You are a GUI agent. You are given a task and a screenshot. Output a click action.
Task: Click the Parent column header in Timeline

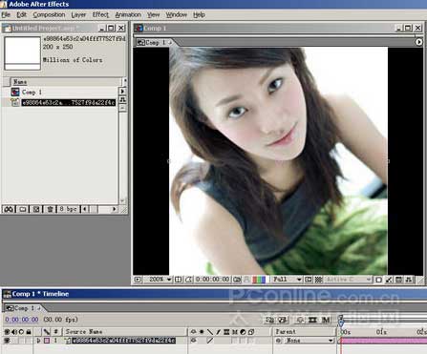pyautogui.click(x=286, y=332)
